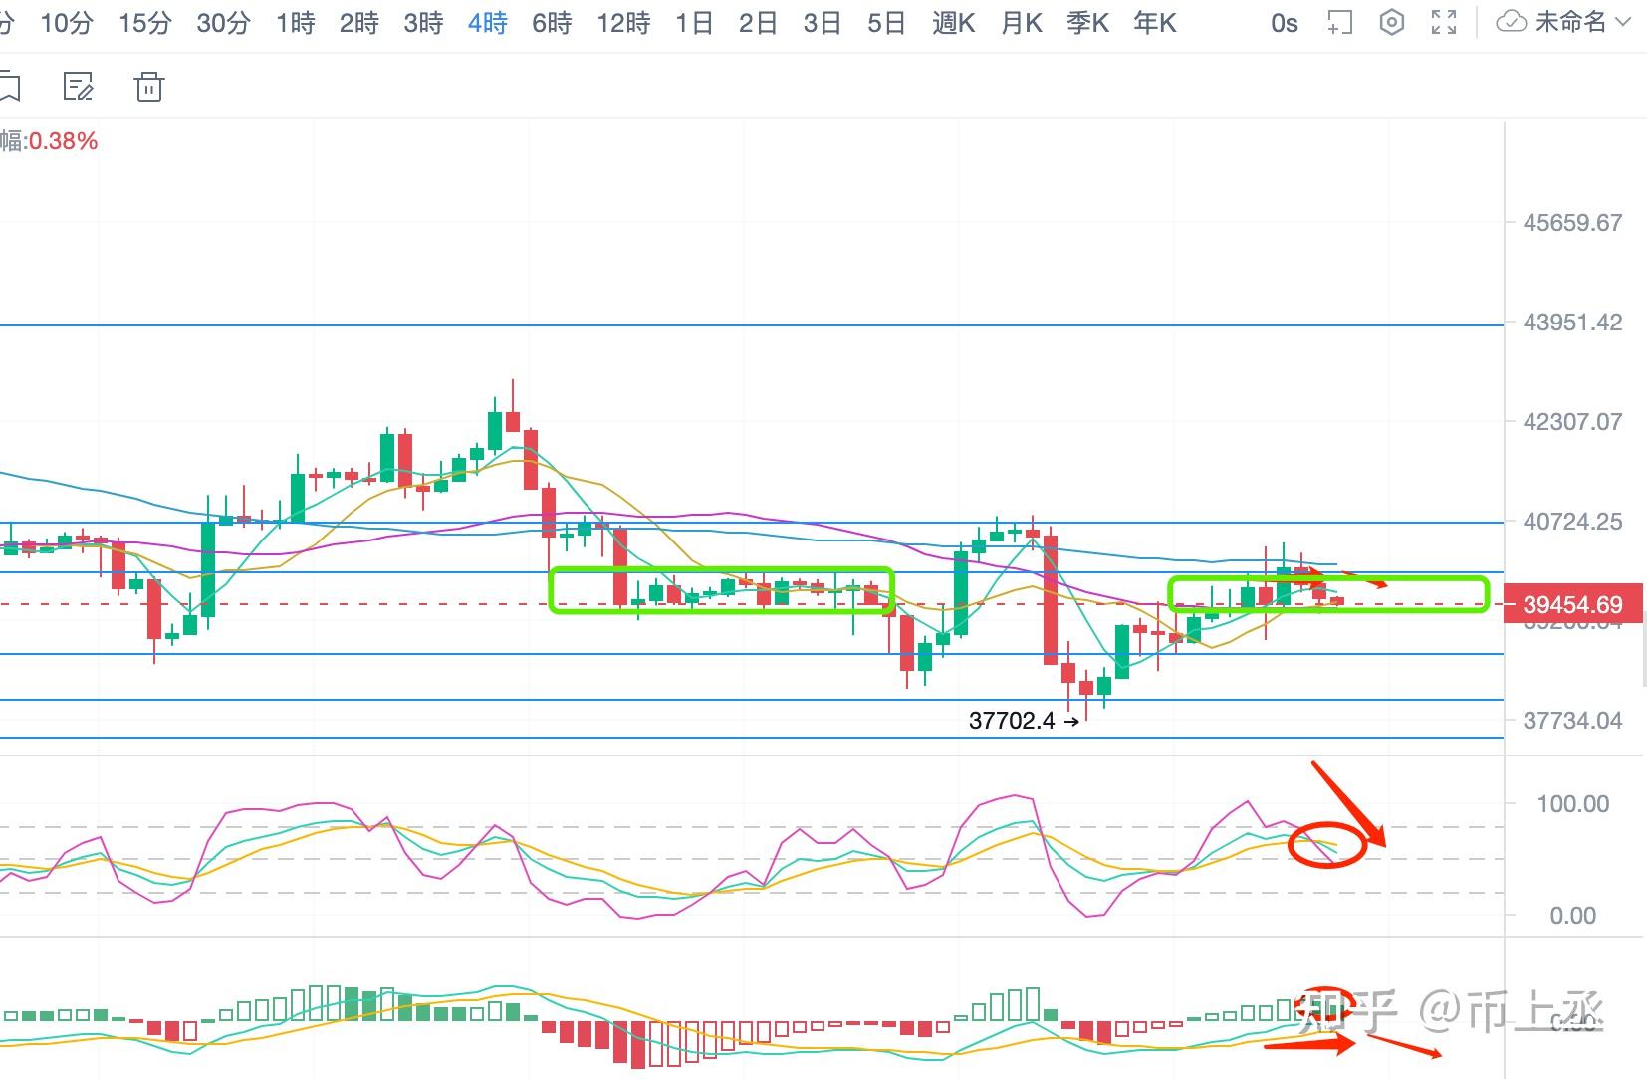The image size is (1647, 1079).
Task: Open chart settings hexagon icon
Action: click(x=1392, y=22)
